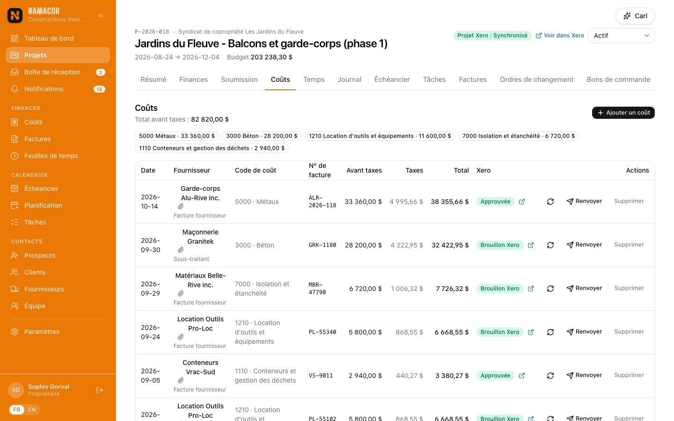This screenshot has width=674, height=421.
Task: Click the log out icon beside Sophie Dorval
Action: 100,390
